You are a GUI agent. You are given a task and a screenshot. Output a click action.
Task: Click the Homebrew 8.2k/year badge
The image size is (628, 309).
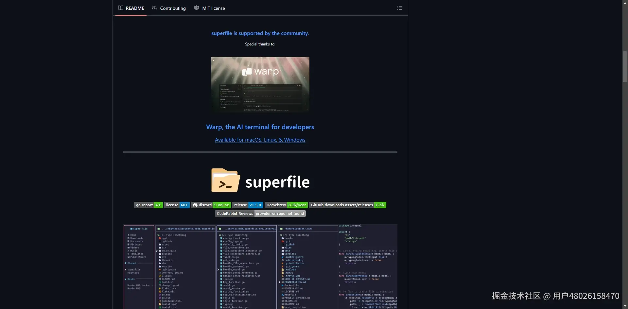(x=286, y=205)
